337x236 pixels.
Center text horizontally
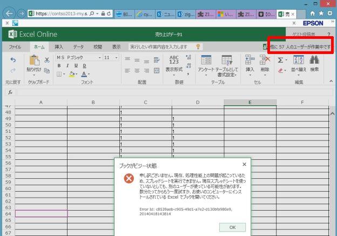[137, 71]
